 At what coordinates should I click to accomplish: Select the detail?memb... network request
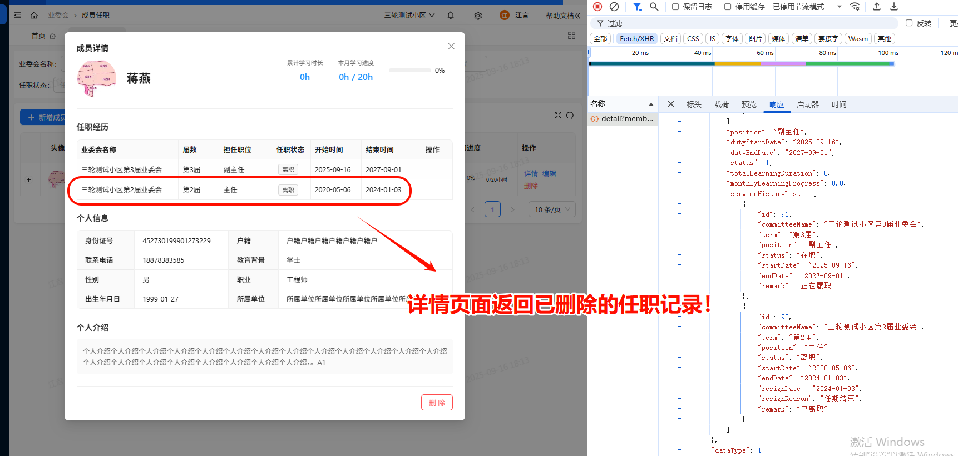623,118
